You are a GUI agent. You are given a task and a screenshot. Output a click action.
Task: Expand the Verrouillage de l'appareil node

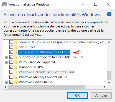click(6, 62)
